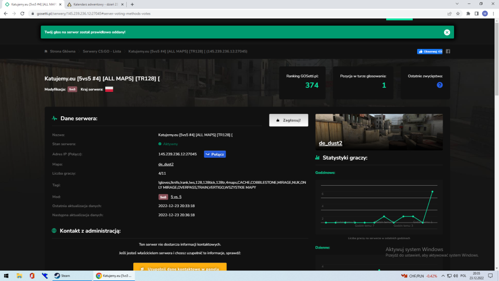
Task: Open File Explorer from the taskbar
Action: (x=19, y=276)
